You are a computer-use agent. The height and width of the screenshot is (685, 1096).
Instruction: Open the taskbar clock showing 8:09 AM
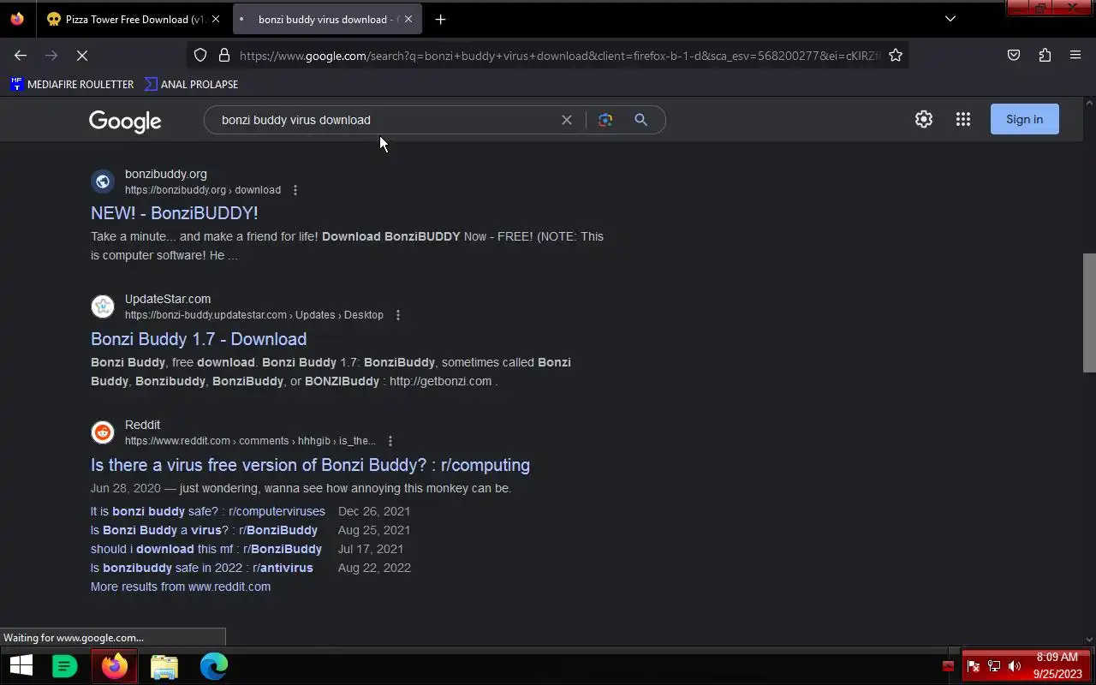click(x=1057, y=665)
